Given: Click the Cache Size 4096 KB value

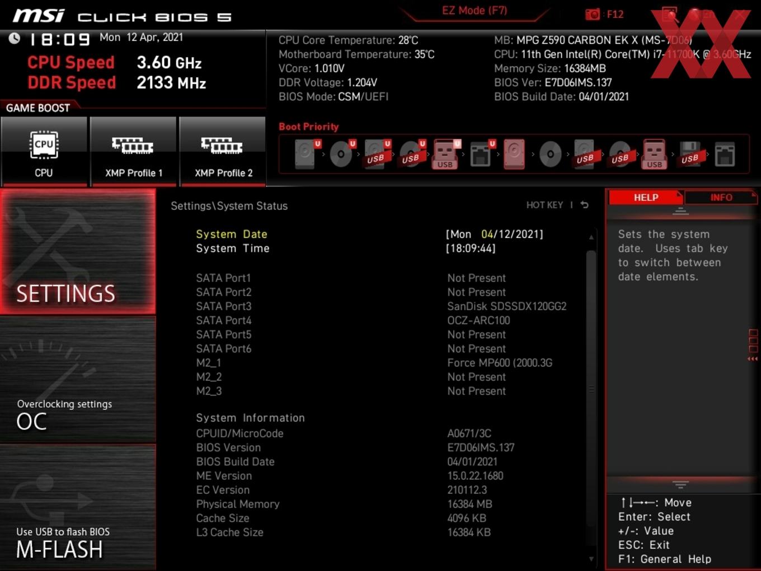Looking at the screenshot, I should click(x=467, y=518).
